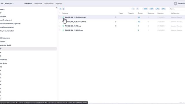Select the Concept folder
Image resolution: width=185 pixels, height=104 pixels.
point(3,42)
